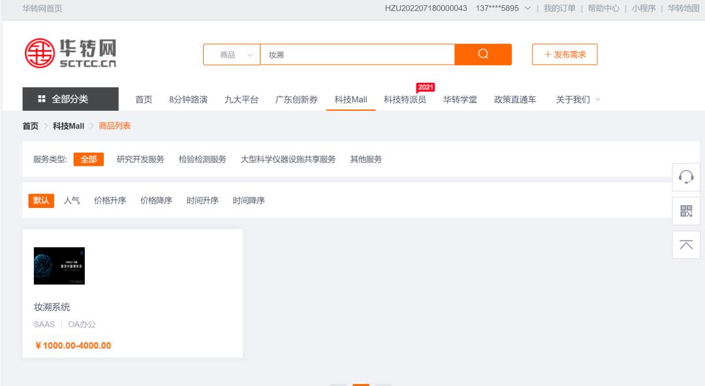705x386 pixels.
Task: Switch to the 科技Mall tab
Action: click(351, 100)
